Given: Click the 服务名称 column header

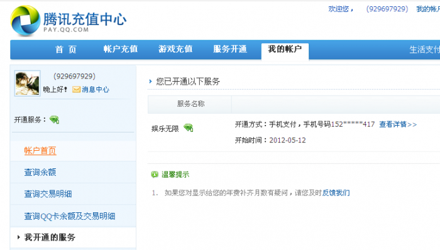Looking at the screenshot, I should (190, 104).
